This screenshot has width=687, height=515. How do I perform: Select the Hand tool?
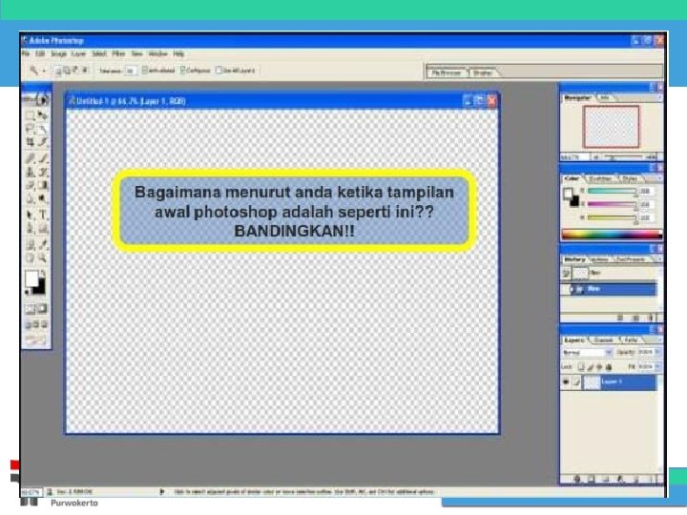(31, 257)
